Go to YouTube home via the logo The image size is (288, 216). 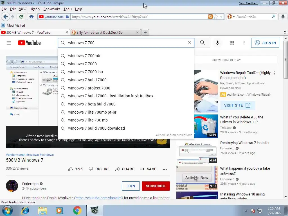tap(29, 43)
